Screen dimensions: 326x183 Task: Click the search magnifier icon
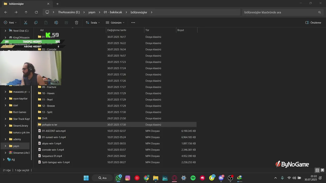[x=319, y=12]
